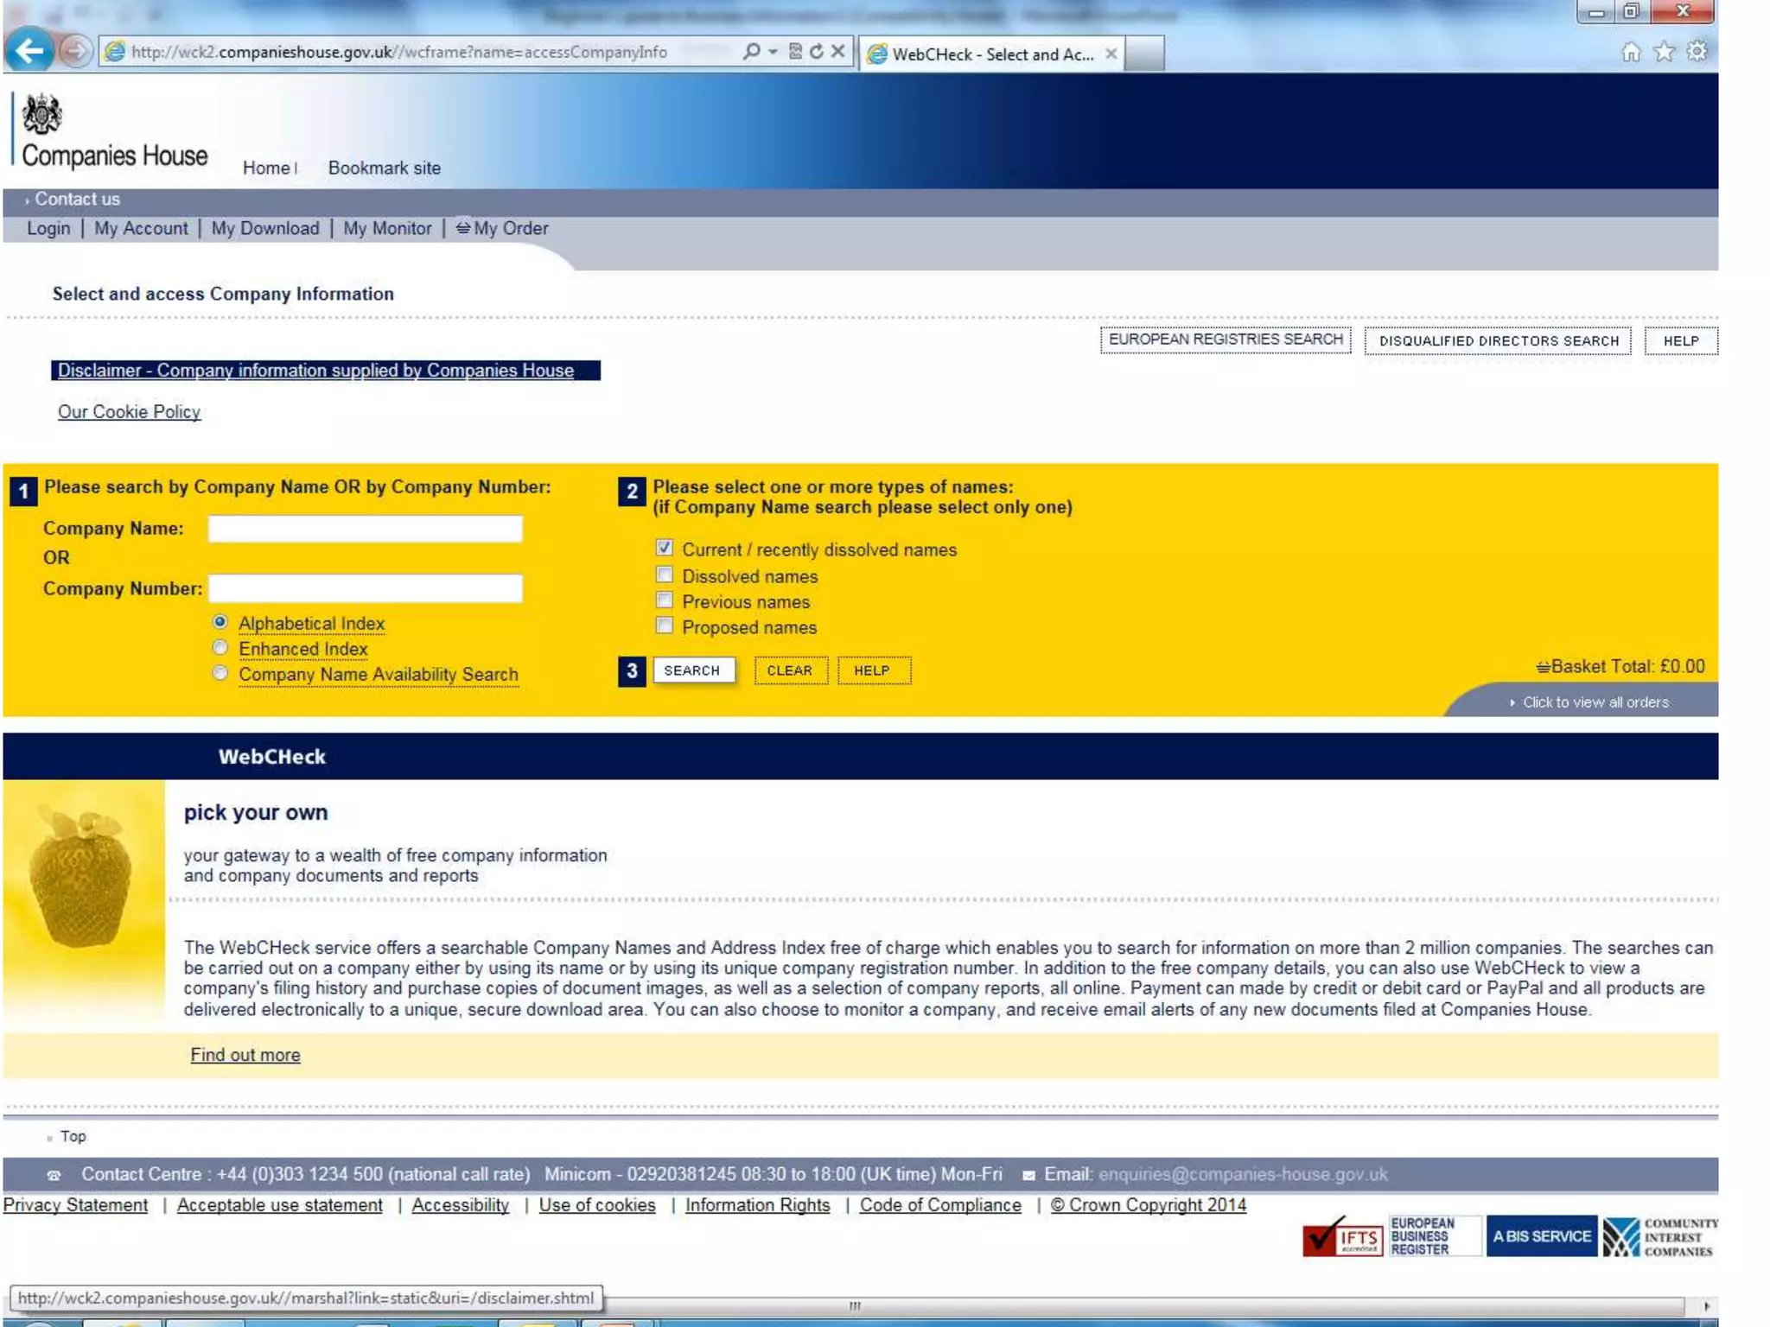This screenshot has height=1327, width=1770.
Task: Enable the Dissolved names checkbox
Action: (664, 575)
